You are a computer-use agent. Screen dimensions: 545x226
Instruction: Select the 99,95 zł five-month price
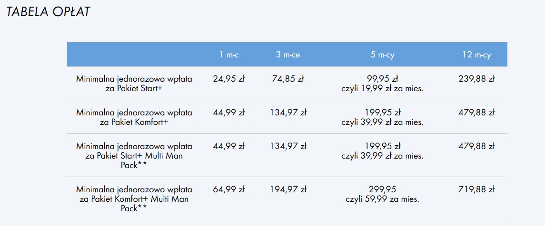pyautogui.click(x=383, y=78)
